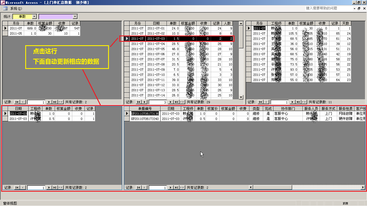Screen dimensions: 367x206
Task: Go to first record in monthly summary table
Action: pyautogui.click(x=17, y=102)
